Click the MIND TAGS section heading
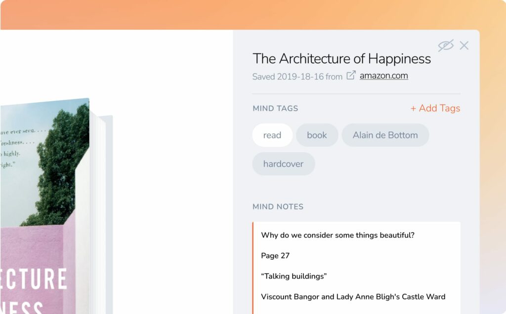Viewport: 506px width, 314px height. (x=275, y=109)
